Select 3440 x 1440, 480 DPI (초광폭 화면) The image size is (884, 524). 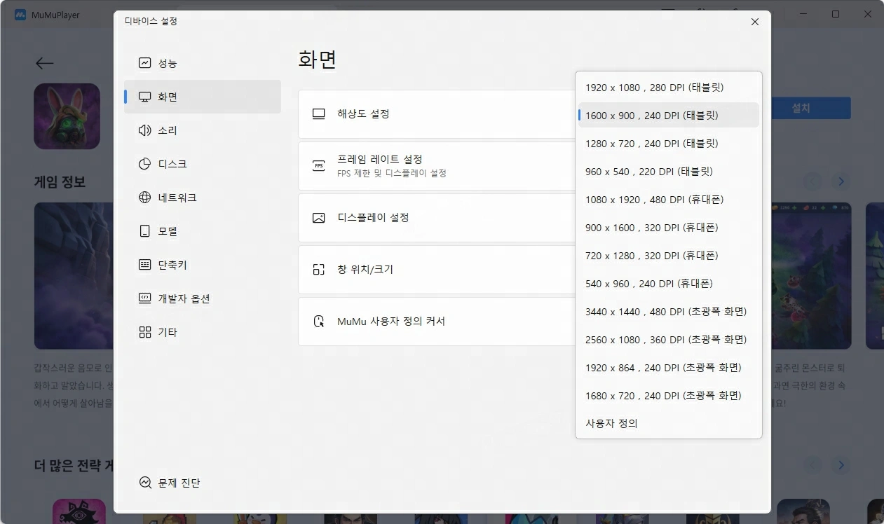(x=669, y=312)
